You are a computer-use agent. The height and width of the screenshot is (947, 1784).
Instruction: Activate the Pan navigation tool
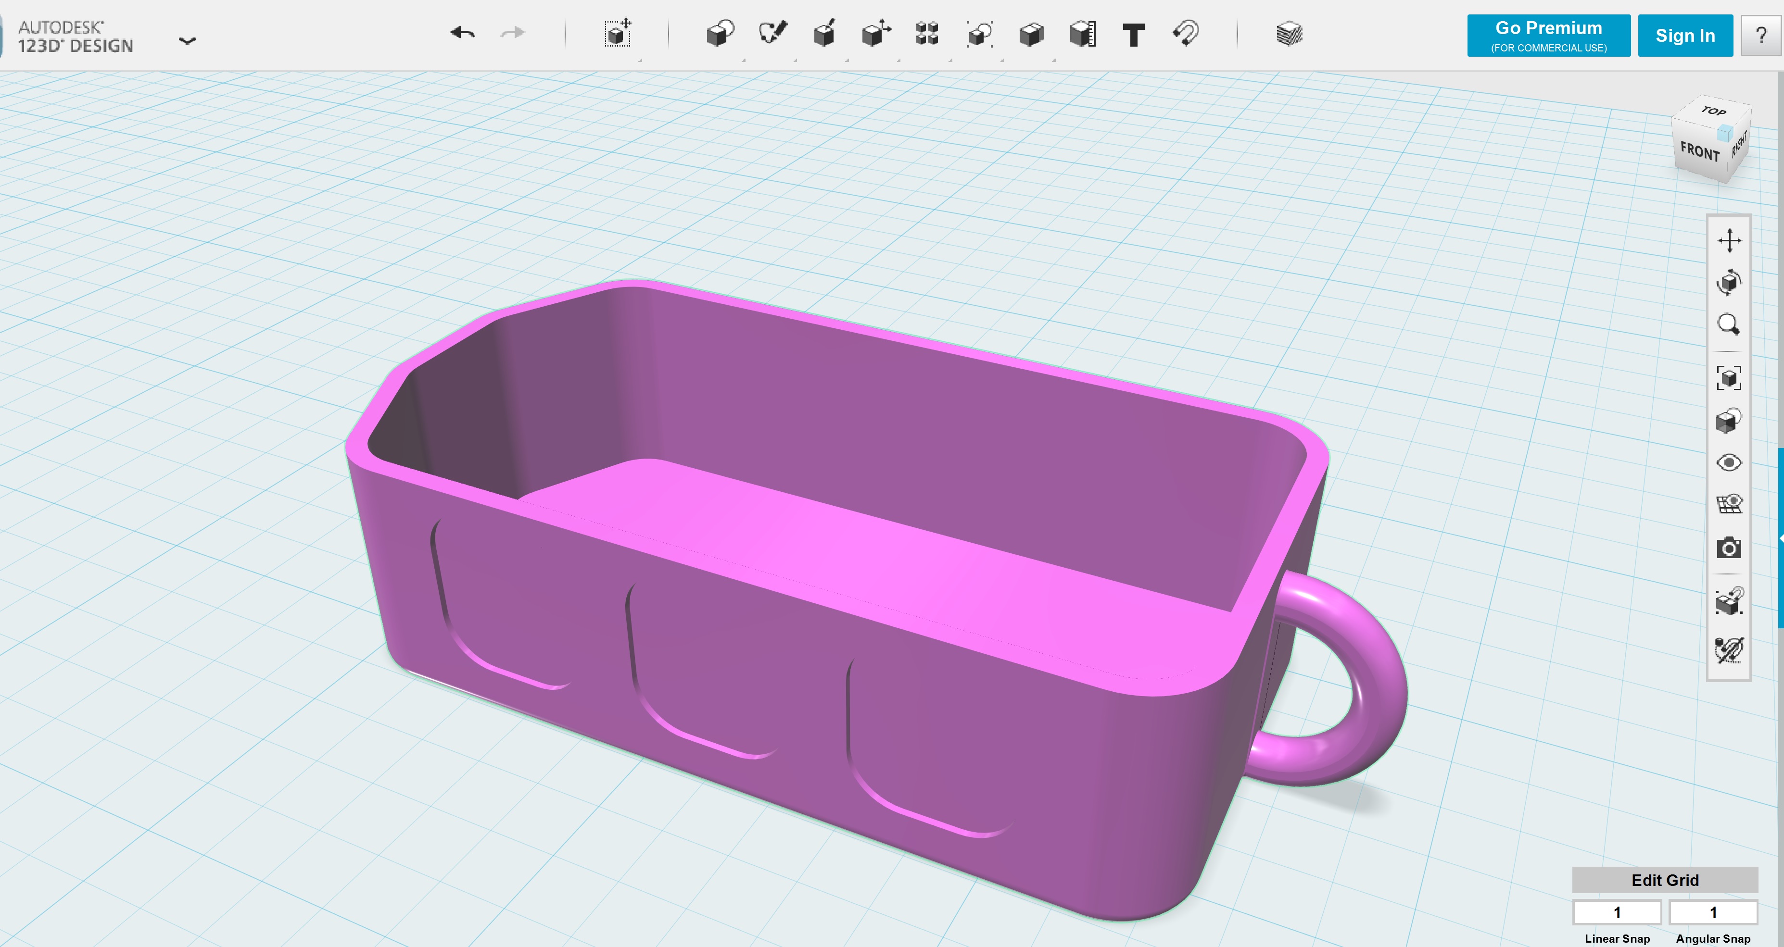click(x=1729, y=241)
